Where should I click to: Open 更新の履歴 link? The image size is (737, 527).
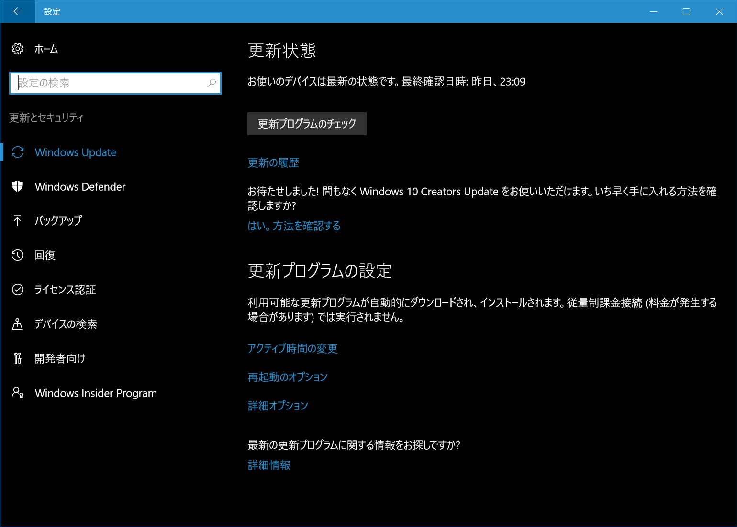[x=273, y=163]
